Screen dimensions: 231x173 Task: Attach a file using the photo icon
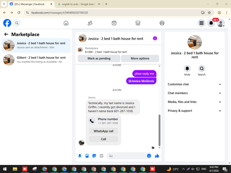tap(87, 156)
